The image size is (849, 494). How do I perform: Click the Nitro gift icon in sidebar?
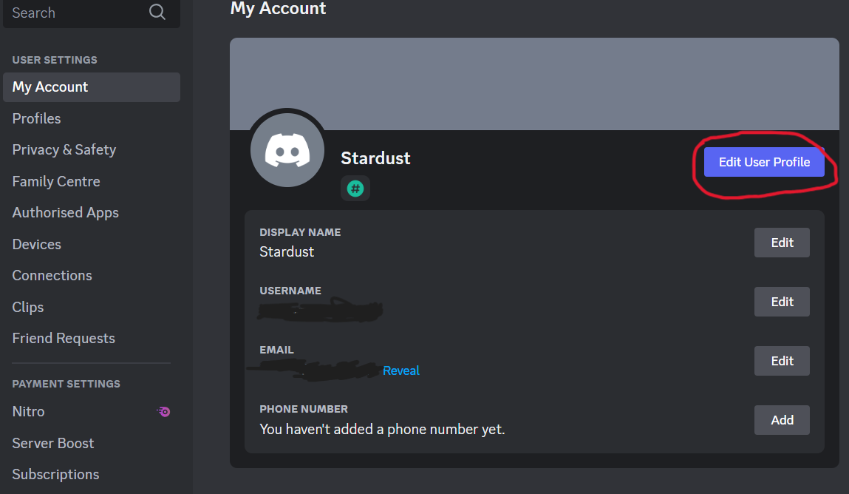pyautogui.click(x=163, y=411)
